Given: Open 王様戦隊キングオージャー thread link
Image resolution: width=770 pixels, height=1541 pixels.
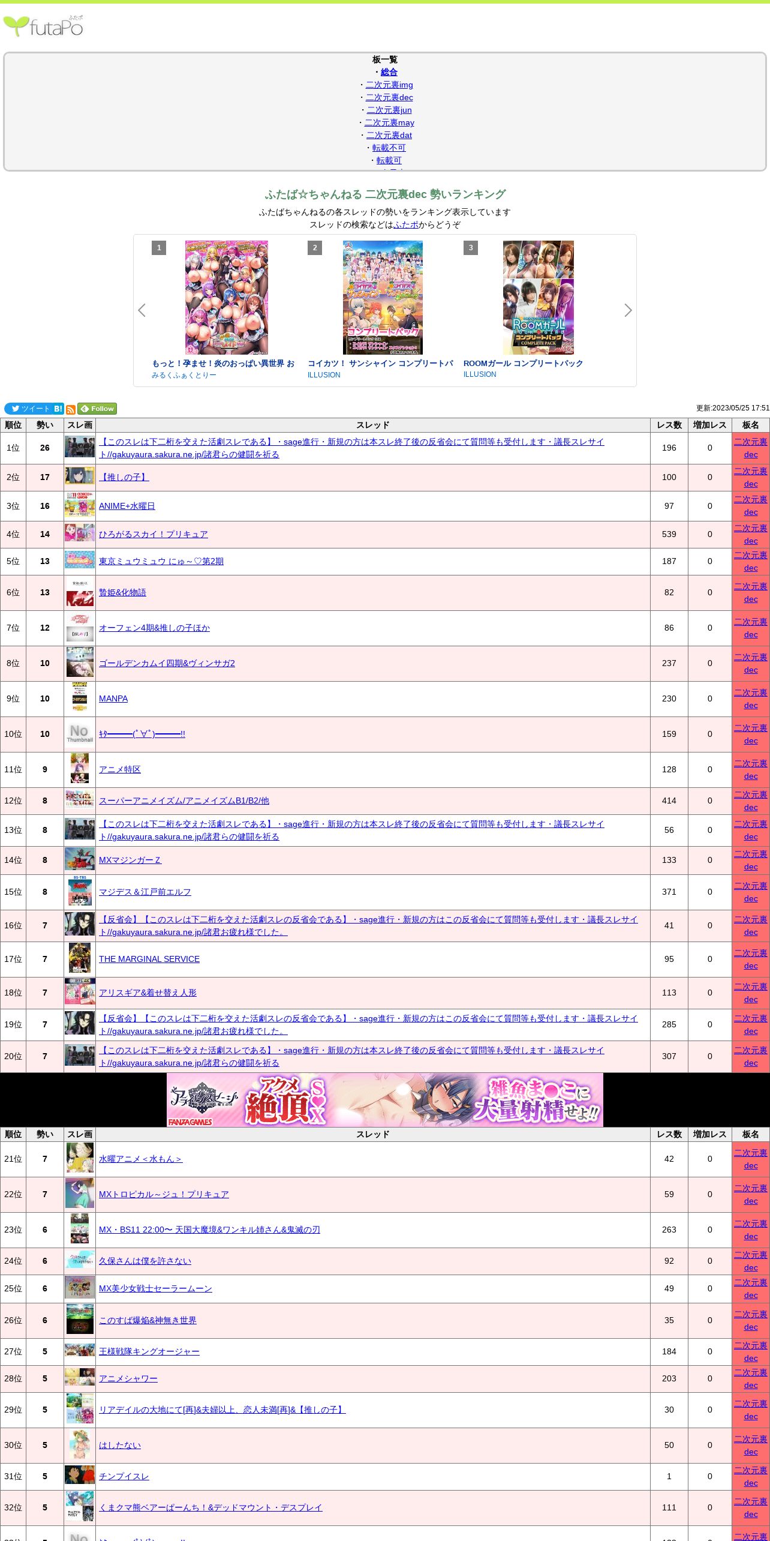Looking at the screenshot, I should click(149, 1351).
